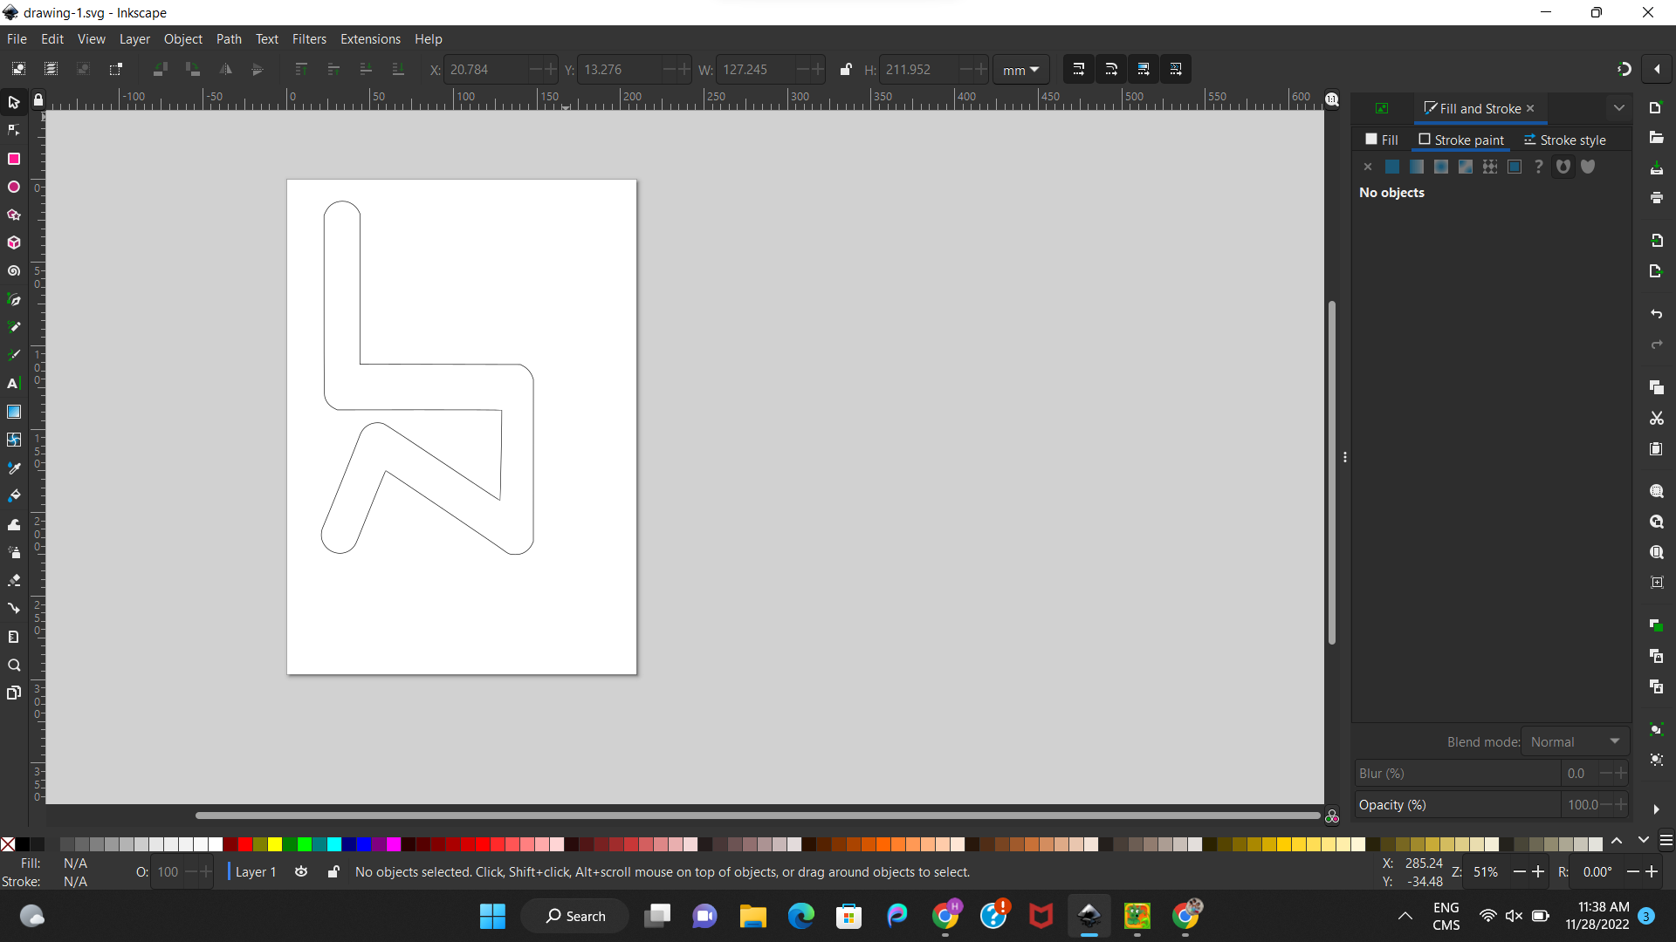The width and height of the screenshot is (1676, 942).
Task: Switch to the Stroke style tab
Action: [x=1564, y=140]
